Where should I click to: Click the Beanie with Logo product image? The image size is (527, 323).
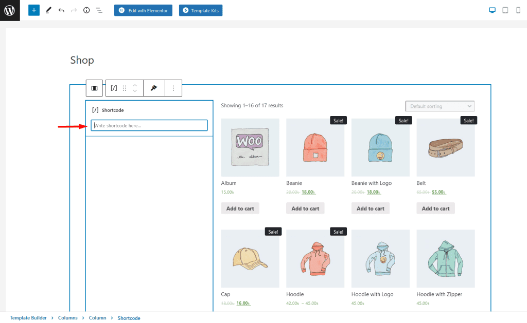pyautogui.click(x=380, y=147)
